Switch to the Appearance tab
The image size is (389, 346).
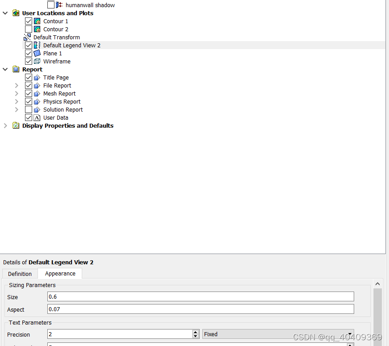[60, 273]
